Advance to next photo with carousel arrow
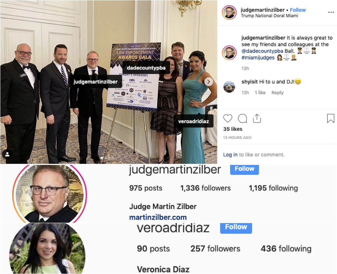The height and width of the screenshot is (274, 337). click(x=208, y=81)
